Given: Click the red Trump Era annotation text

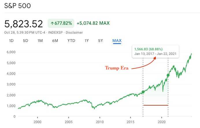Looking at the screenshot, I should click(117, 68).
